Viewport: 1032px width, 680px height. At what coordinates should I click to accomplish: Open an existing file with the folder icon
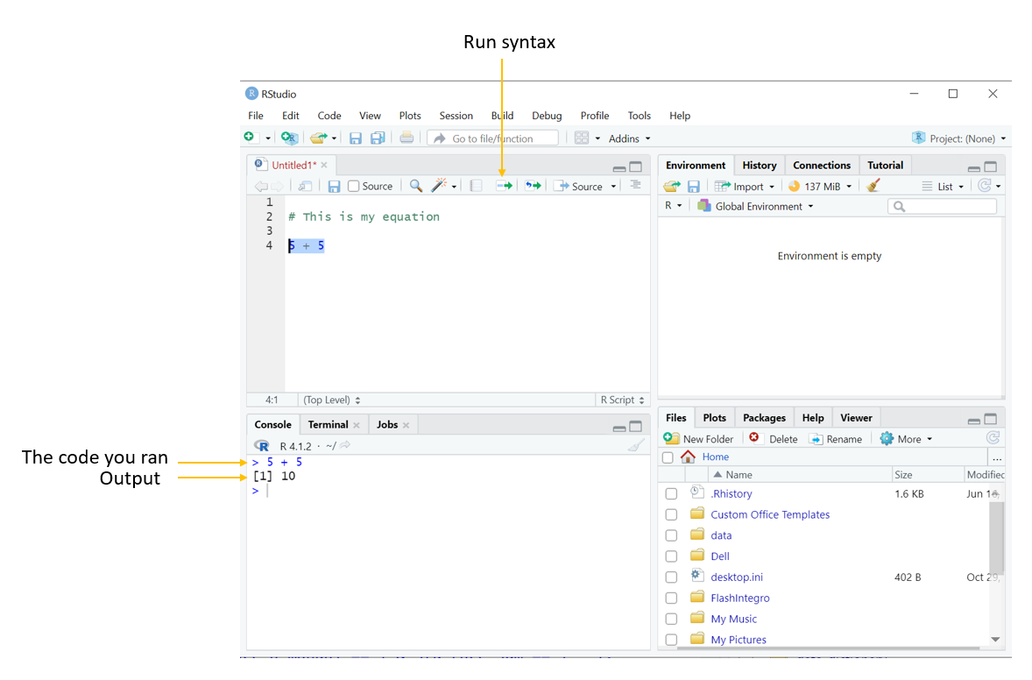pyautogui.click(x=319, y=138)
